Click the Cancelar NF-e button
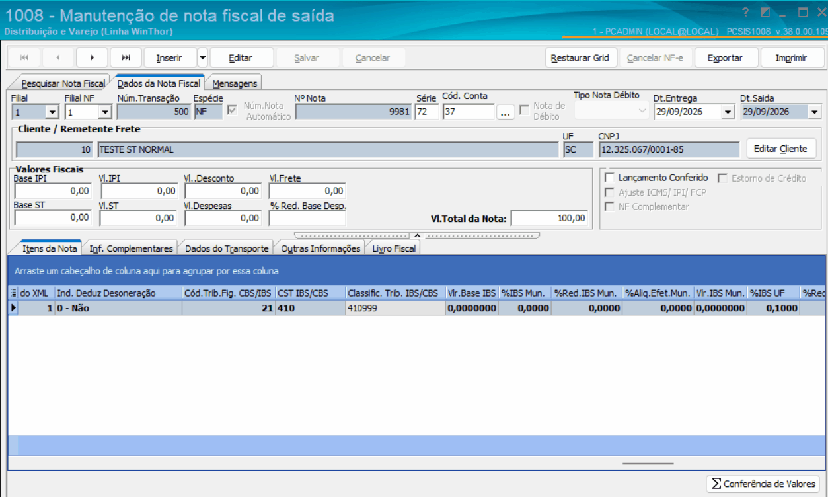 pos(655,58)
